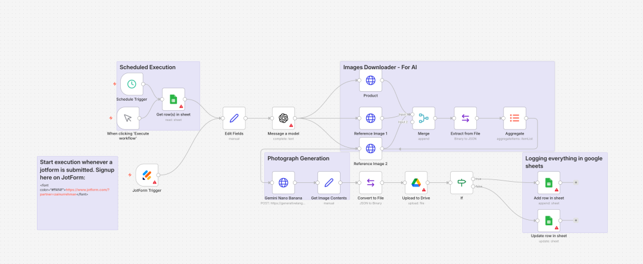
Task: Click the warning badge on Get row(s) in sheet
Action: [181, 106]
